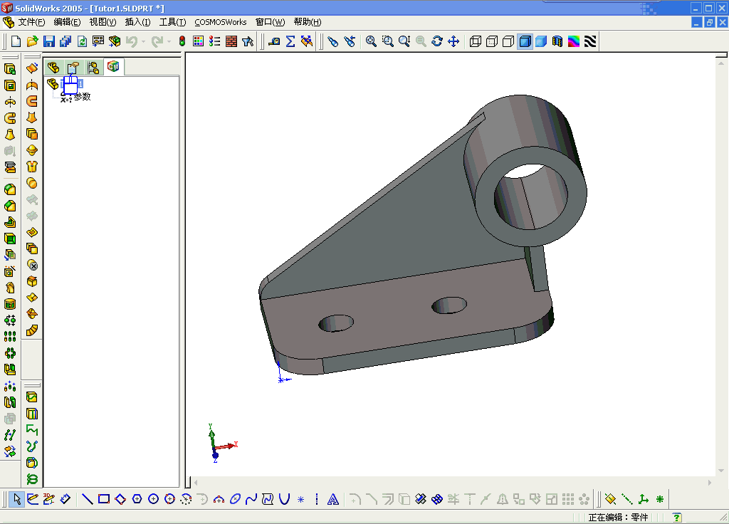
Task: Switch to COSMOSWorks manager tab
Action: (x=113, y=67)
